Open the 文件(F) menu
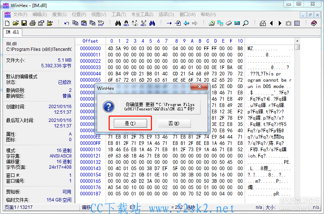This screenshot has height=214, width=324. click(20, 14)
